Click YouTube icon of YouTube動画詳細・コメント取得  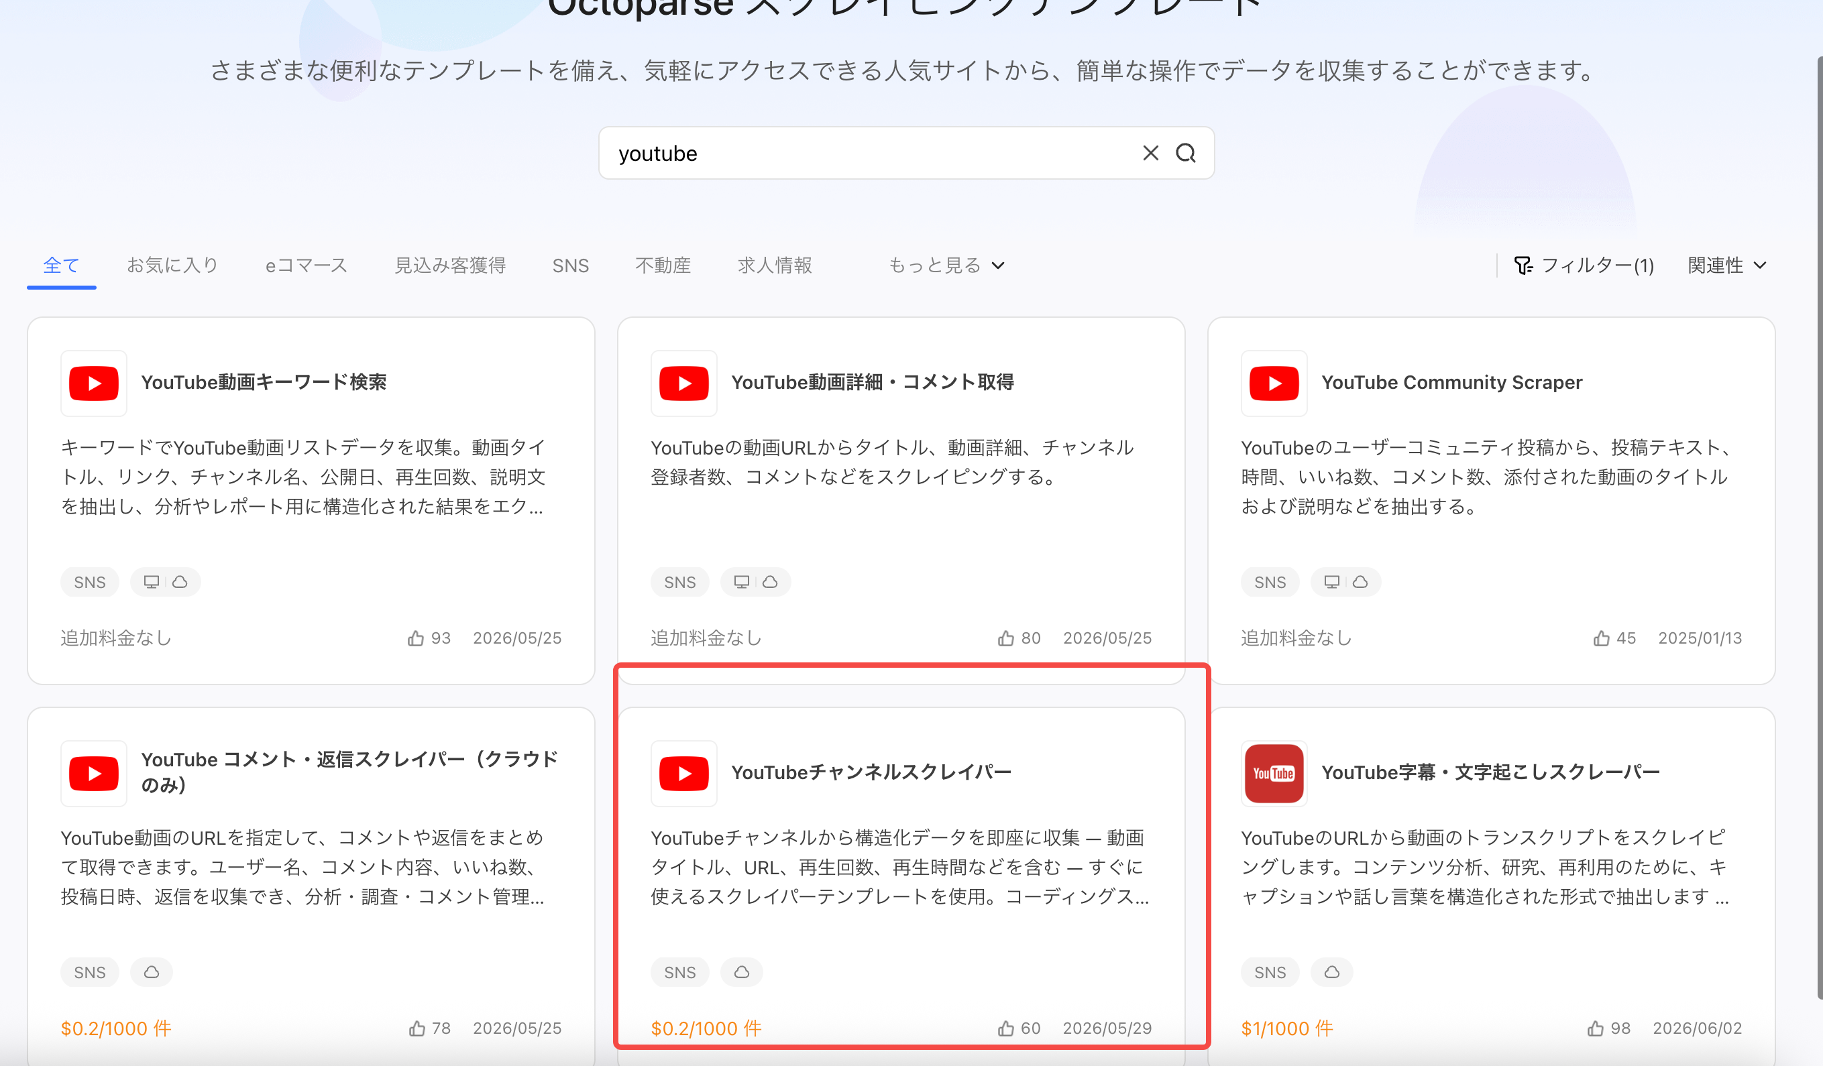684,383
